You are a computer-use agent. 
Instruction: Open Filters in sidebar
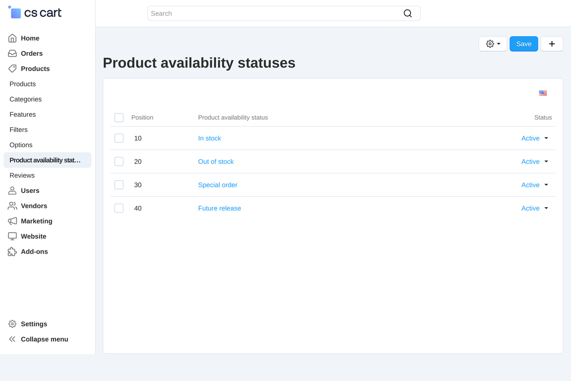click(x=19, y=130)
